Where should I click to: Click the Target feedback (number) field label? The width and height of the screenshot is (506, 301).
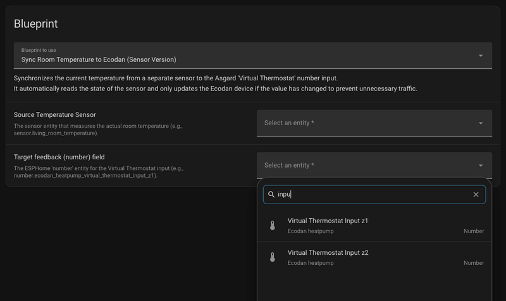(59, 157)
